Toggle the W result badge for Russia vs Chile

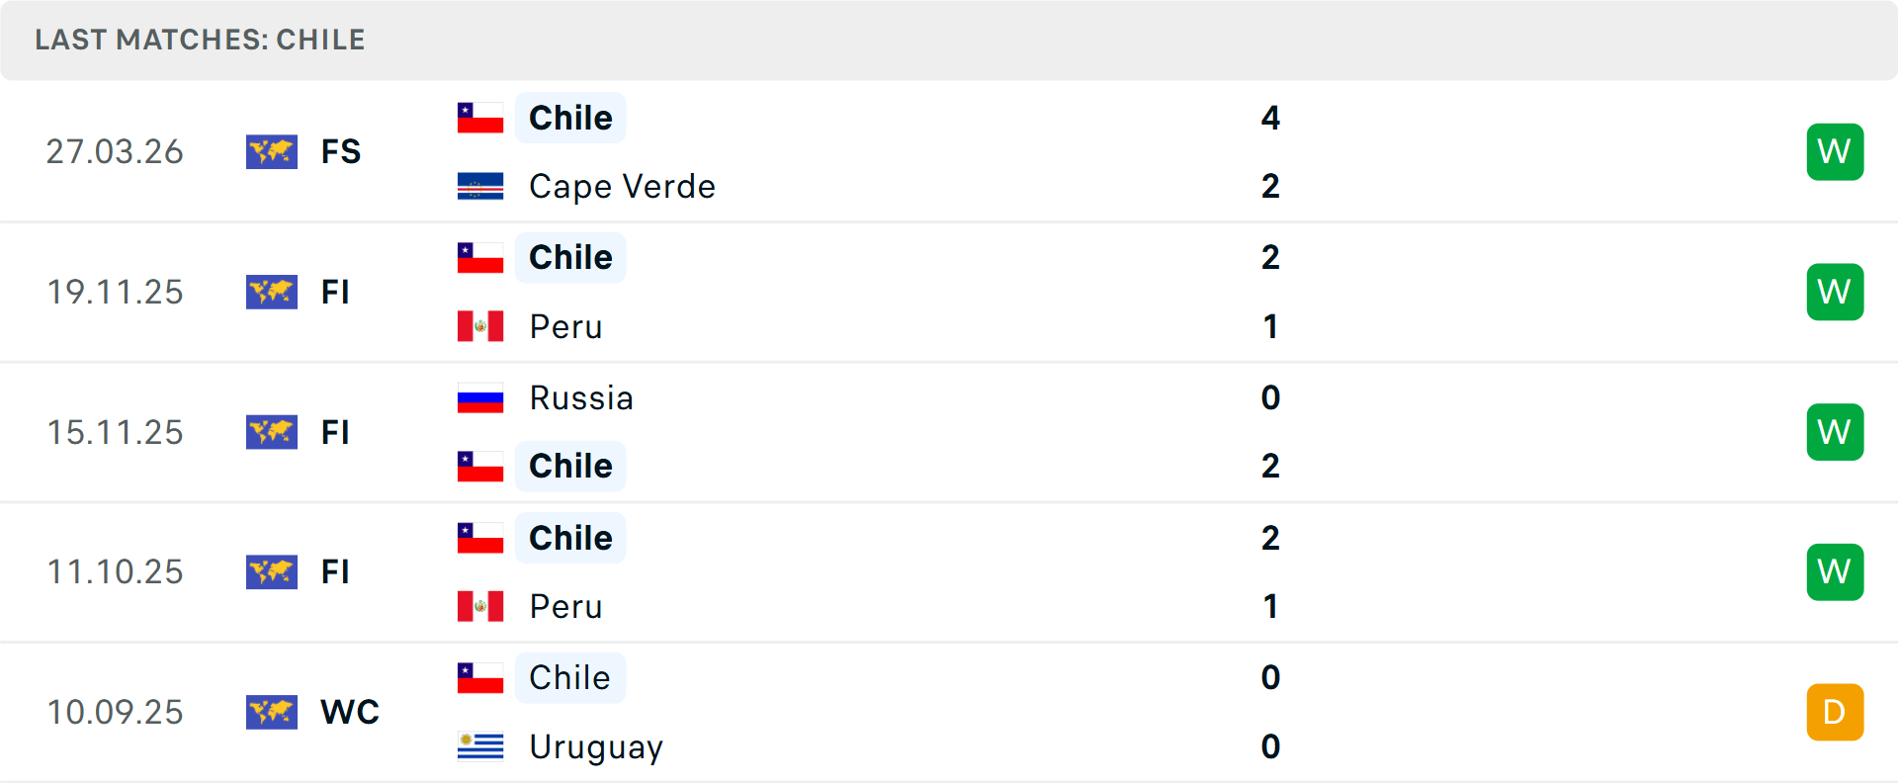pos(1835,431)
